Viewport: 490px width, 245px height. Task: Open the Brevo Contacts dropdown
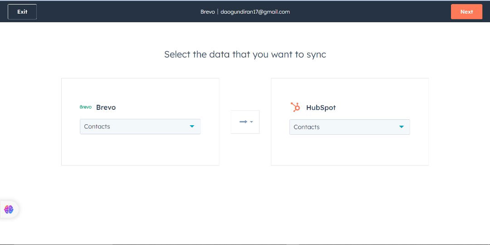coord(140,127)
